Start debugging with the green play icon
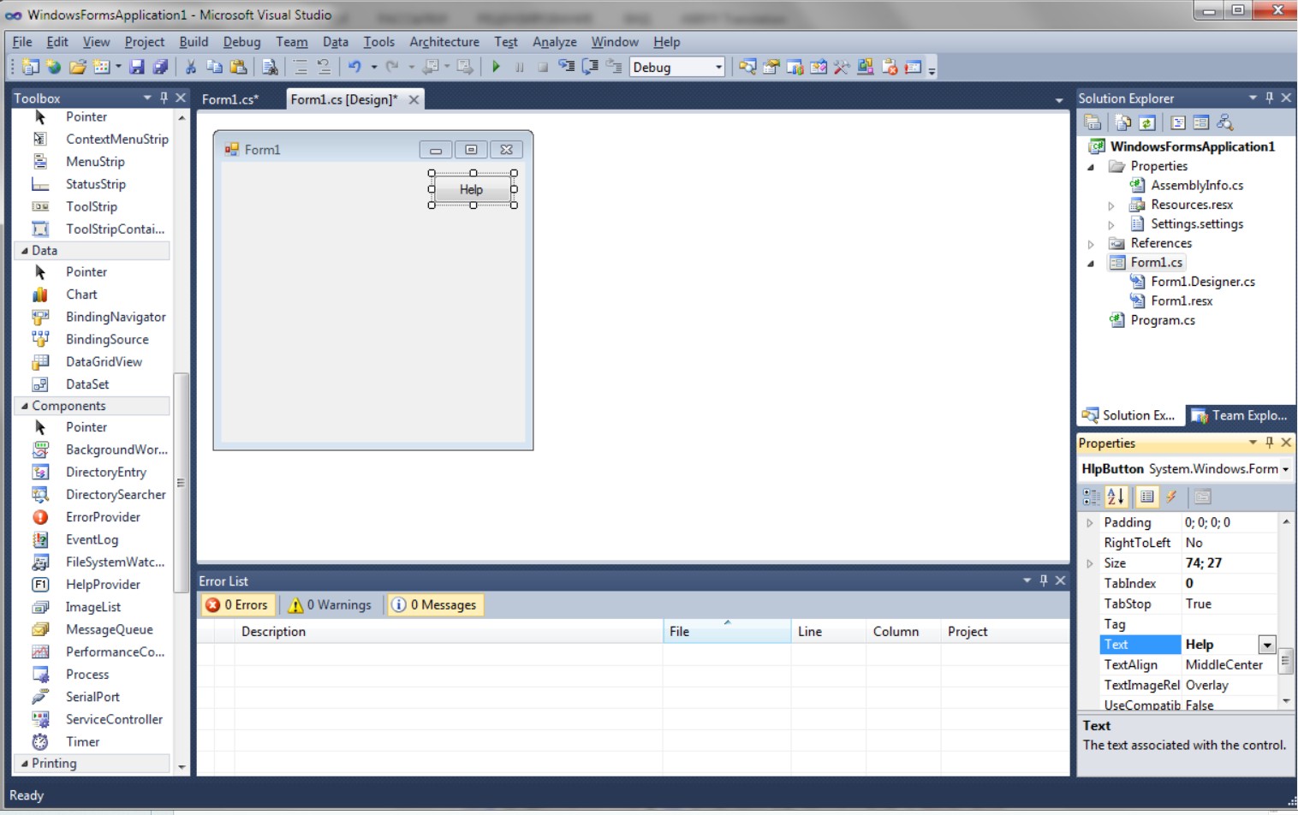Viewport: 1298px width, 815px height. (x=496, y=67)
